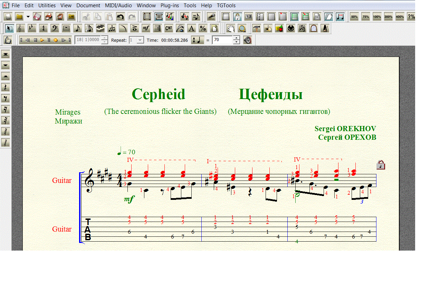The height and width of the screenshot is (282, 440).
Task: Set zoom to 400%
Action: click(x=400, y=17)
